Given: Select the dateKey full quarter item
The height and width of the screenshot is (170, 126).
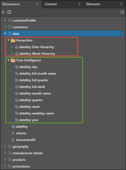Looking at the screenshot, I should [x=34, y=80].
